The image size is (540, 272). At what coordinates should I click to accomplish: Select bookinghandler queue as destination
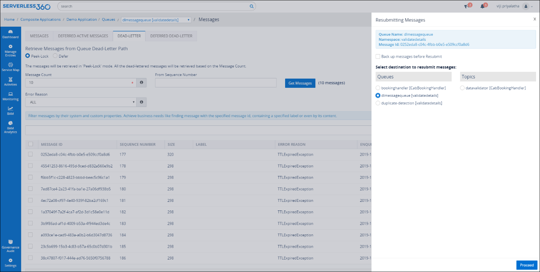pos(378,88)
